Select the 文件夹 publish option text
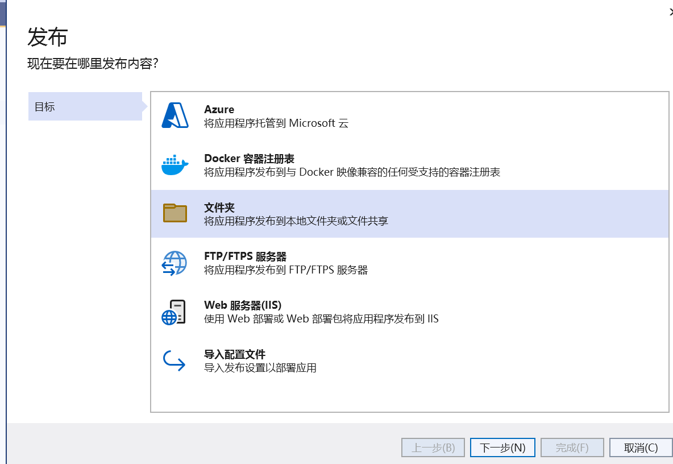 (219, 208)
